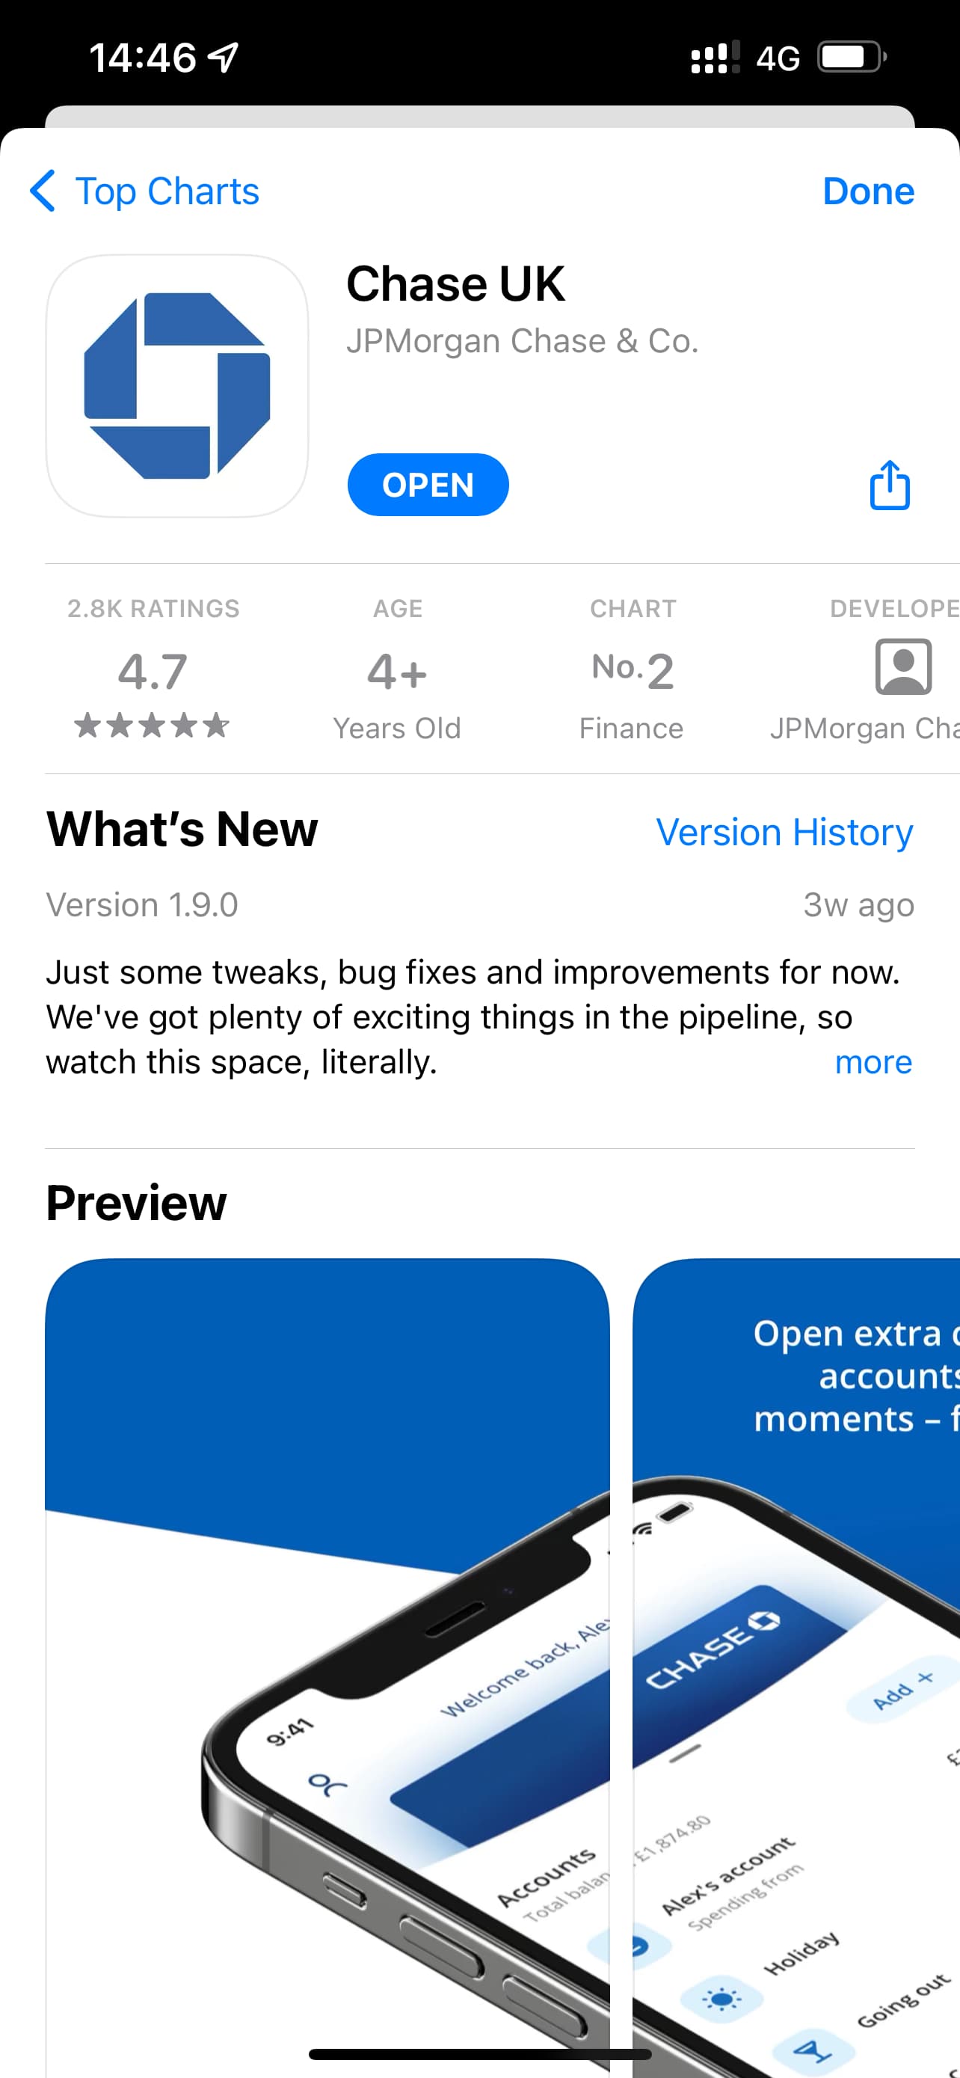
Task: Open Version History
Action: (x=784, y=832)
